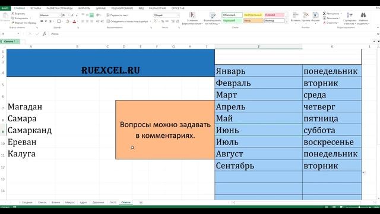Screen dimensions: 380x214
Task: Click the Paste clipboard icon
Action: point(5,16)
